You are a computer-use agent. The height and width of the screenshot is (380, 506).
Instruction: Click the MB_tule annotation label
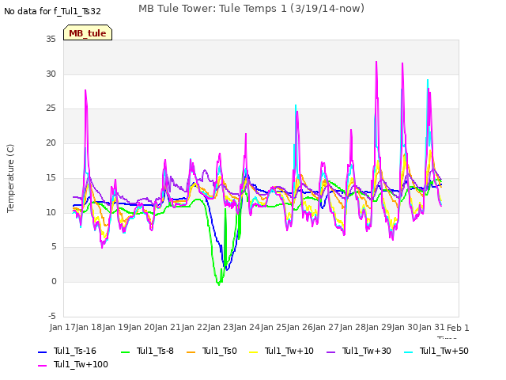[88, 32]
